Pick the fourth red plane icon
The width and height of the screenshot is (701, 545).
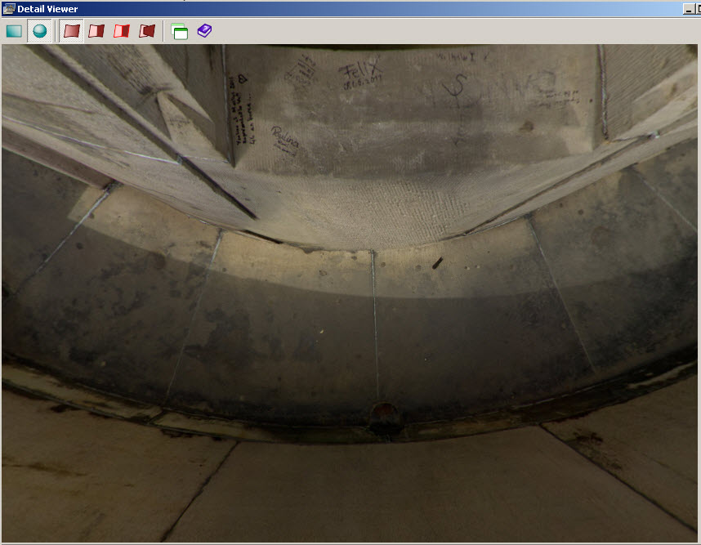[147, 31]
